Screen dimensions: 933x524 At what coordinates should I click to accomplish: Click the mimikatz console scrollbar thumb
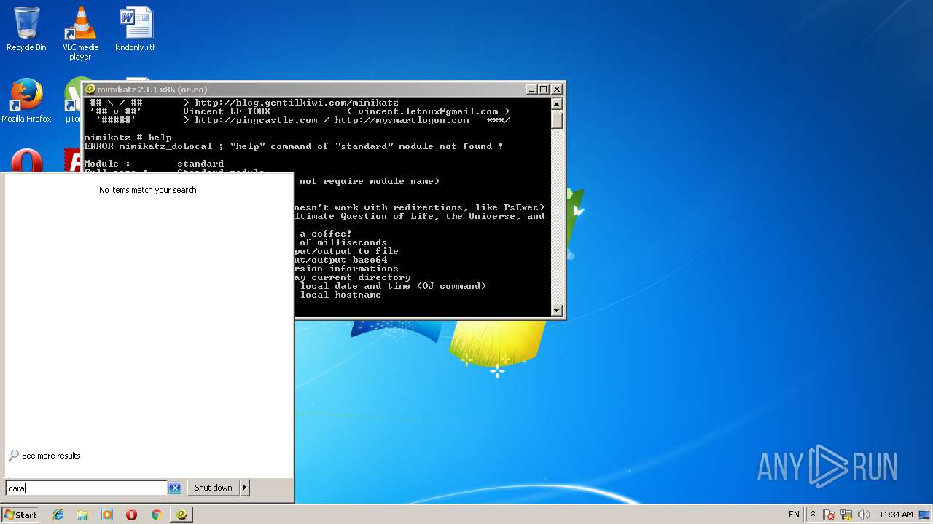click(x=557, y=120)
